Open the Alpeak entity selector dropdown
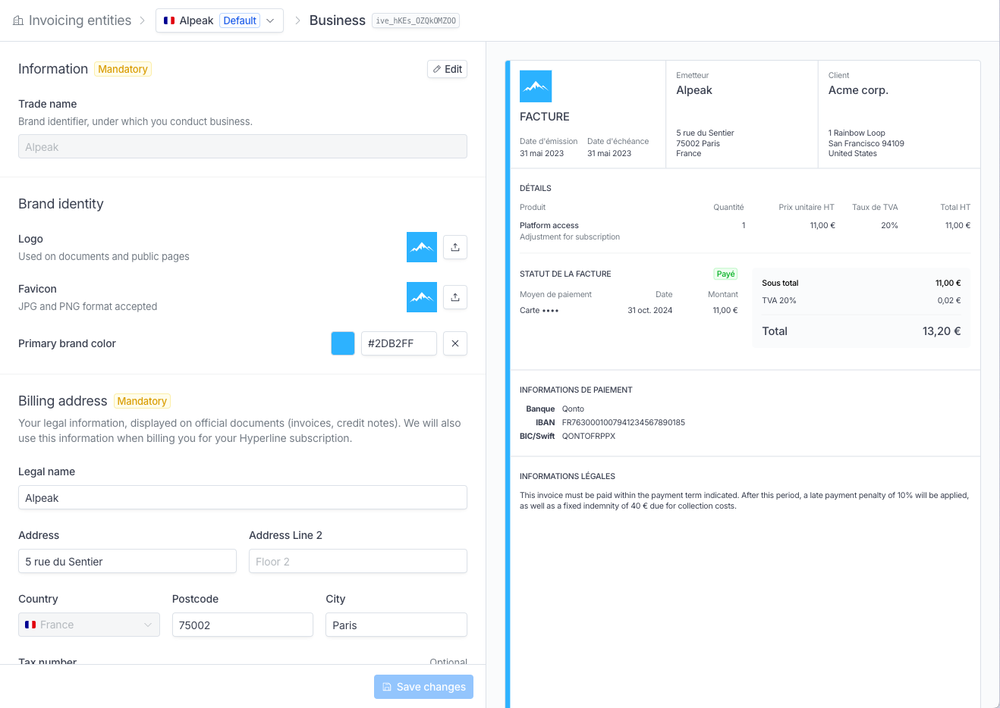Viewport: 1000px width, 708px height. 219,20
